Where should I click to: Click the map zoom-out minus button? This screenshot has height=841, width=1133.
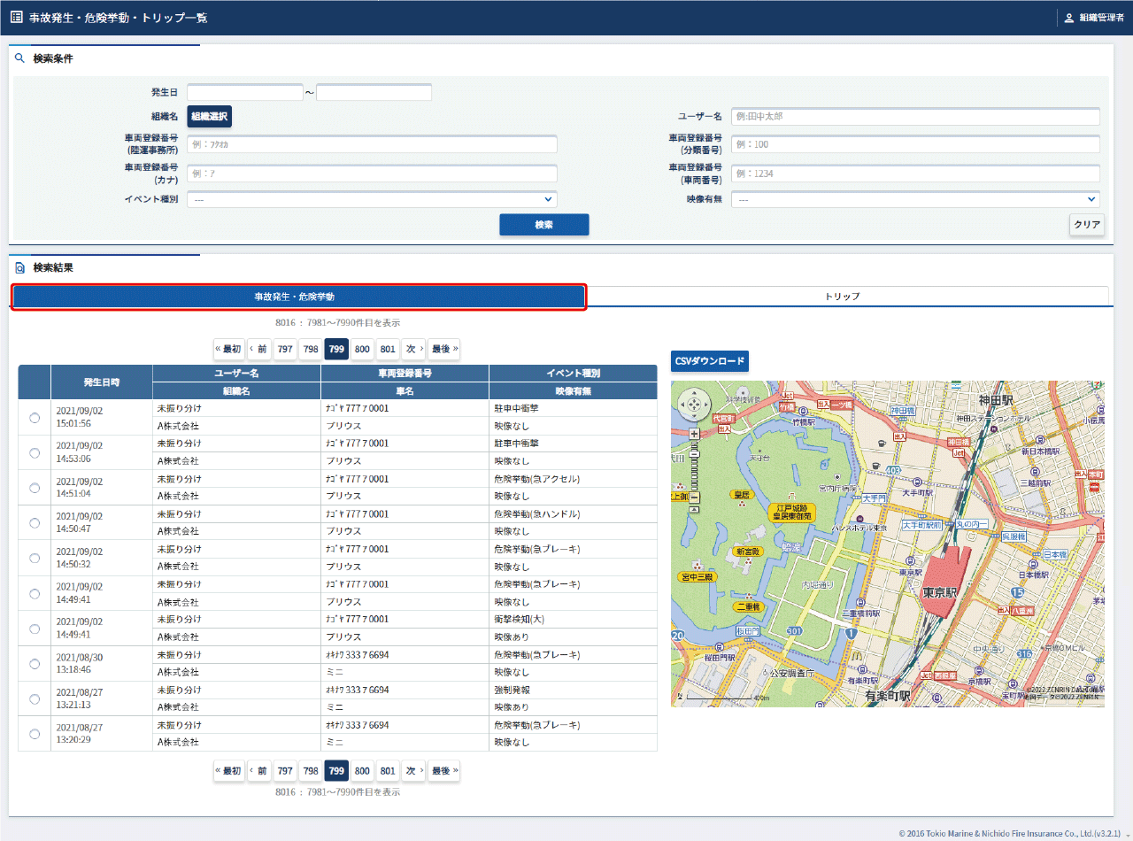695,498
